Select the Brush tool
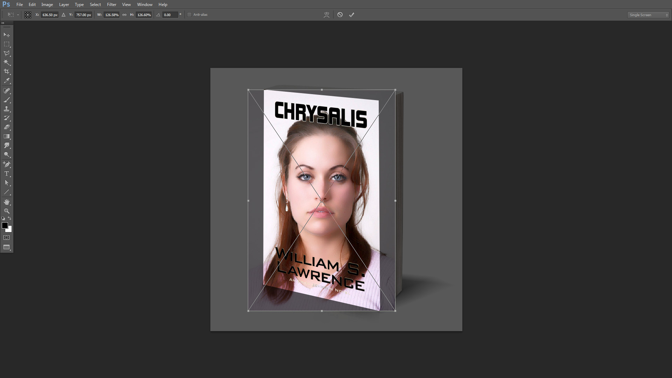This screenshot has width=672, height=378. tap(7, 100)
